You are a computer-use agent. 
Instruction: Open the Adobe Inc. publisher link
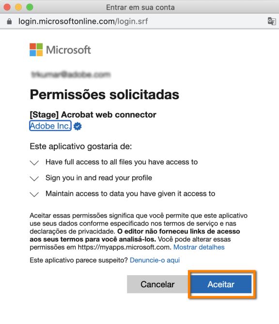[x=50, y=126]
